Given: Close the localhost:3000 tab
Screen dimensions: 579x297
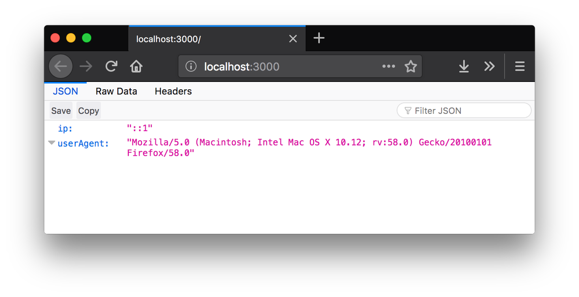Looking at the screenshot, I should click(293, 39).
